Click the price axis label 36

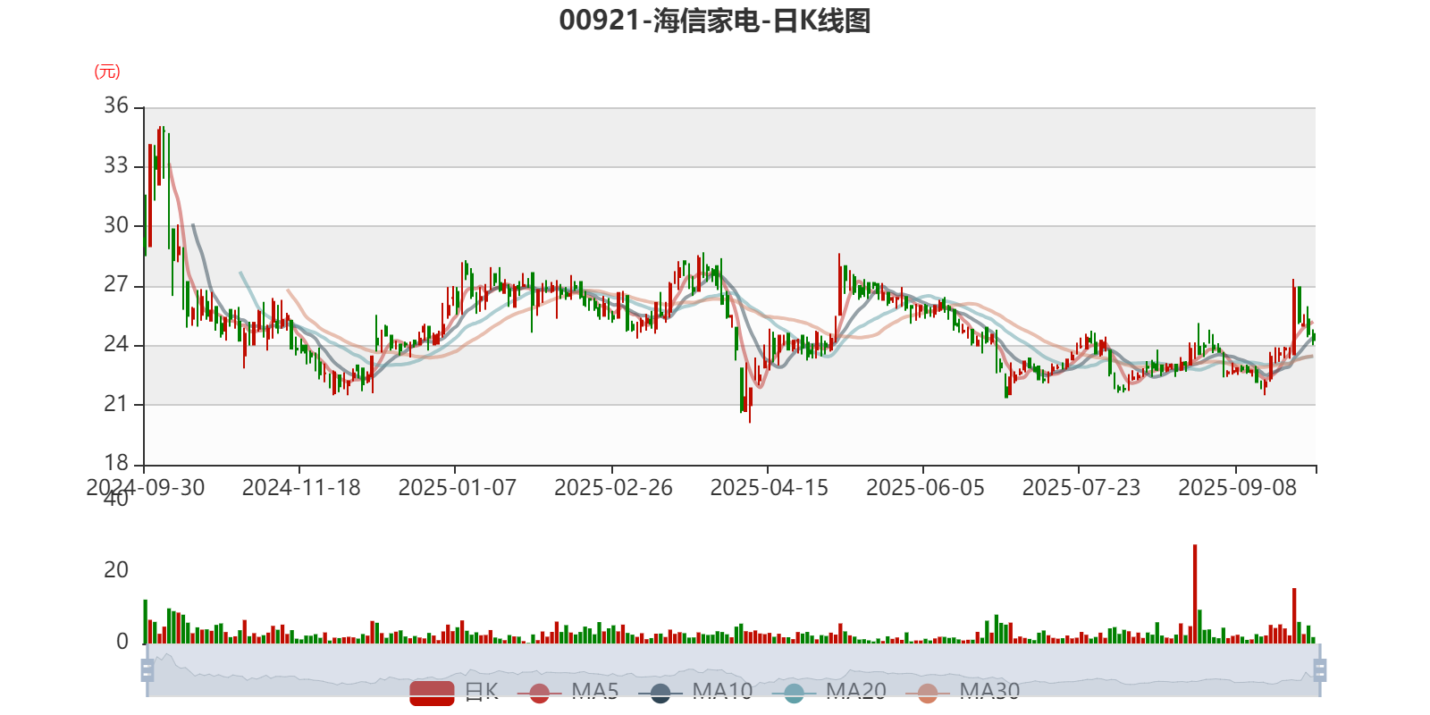(116, 106)
